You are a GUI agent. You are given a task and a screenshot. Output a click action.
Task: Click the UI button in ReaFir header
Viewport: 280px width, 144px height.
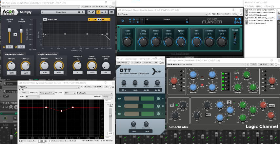tap(106, 87)
